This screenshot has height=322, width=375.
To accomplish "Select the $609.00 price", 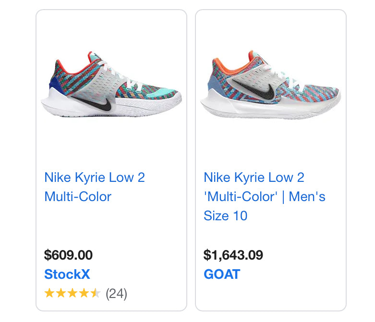I will (68, 255).
